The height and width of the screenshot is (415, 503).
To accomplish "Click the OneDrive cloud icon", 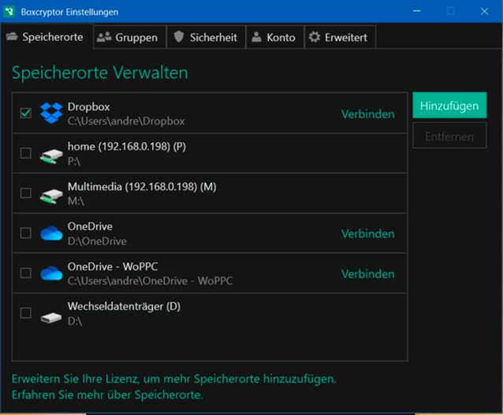I will pyautogui.click(x=51, y=234).
